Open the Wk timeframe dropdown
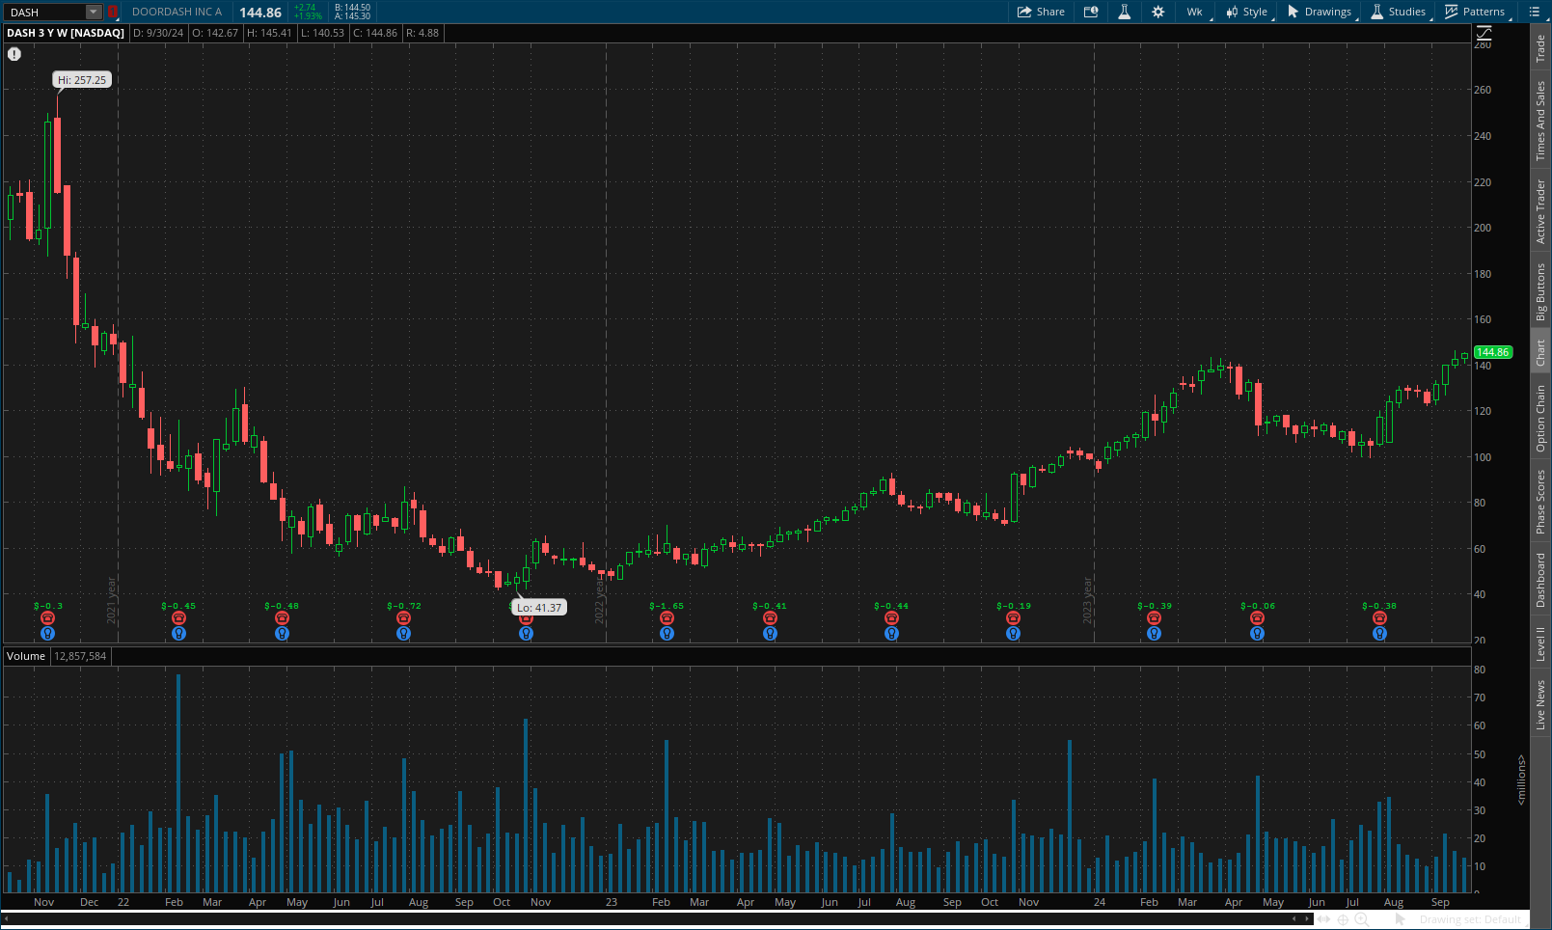The width and height of the screenshot is (1552, 930). (x=1194, y=12)
